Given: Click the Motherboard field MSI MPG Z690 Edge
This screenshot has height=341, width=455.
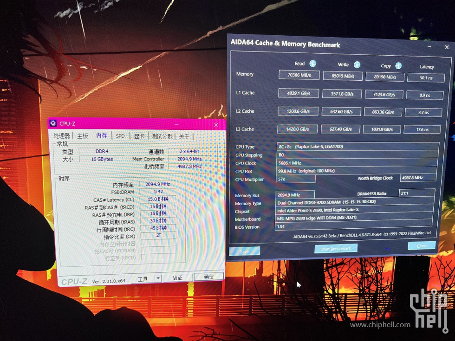Looking at the screenshot, I should coord(353,218).
